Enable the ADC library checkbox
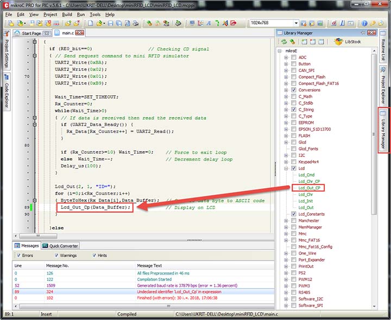Screen dimensions: 391x320 coord(294,57)
